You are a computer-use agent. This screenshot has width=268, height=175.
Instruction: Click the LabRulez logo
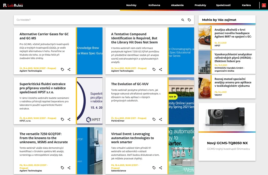coord(13,5)
